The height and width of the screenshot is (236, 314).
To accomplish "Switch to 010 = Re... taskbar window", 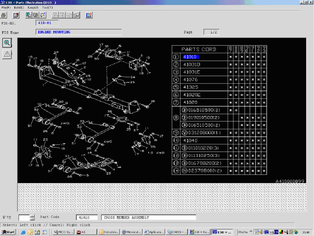I will (199, 232).
